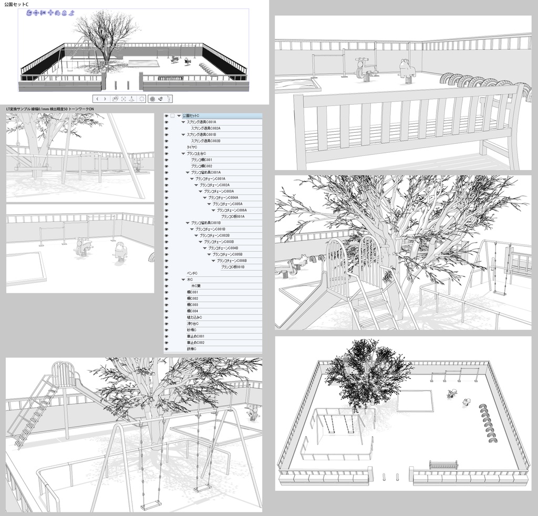Viewport: 538px width, 516px height.
Task: Select the camera zoom forward/back manipulator icon
Action: click(43, 13)
